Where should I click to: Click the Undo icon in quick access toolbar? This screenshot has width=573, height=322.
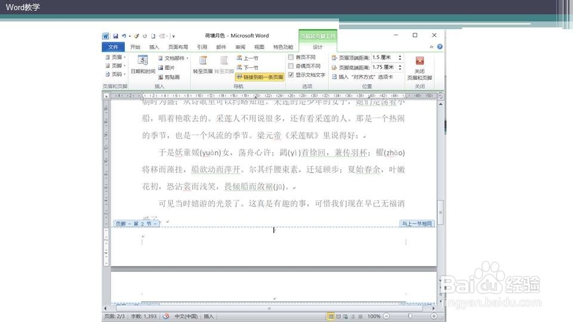click(124, 36)
